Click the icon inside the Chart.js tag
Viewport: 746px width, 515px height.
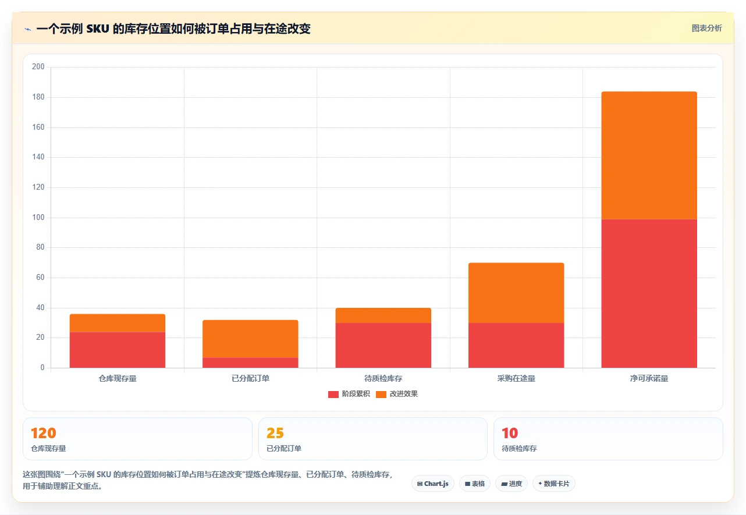point(420,484)
